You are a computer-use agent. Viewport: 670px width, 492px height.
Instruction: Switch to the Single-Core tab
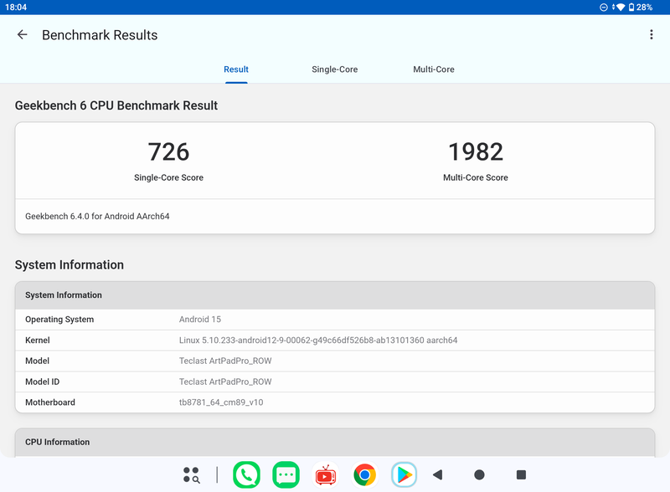coord(334,69)
